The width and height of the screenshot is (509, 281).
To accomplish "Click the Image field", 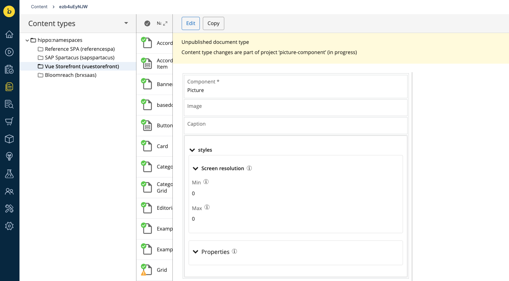I will tap(296, 108).
